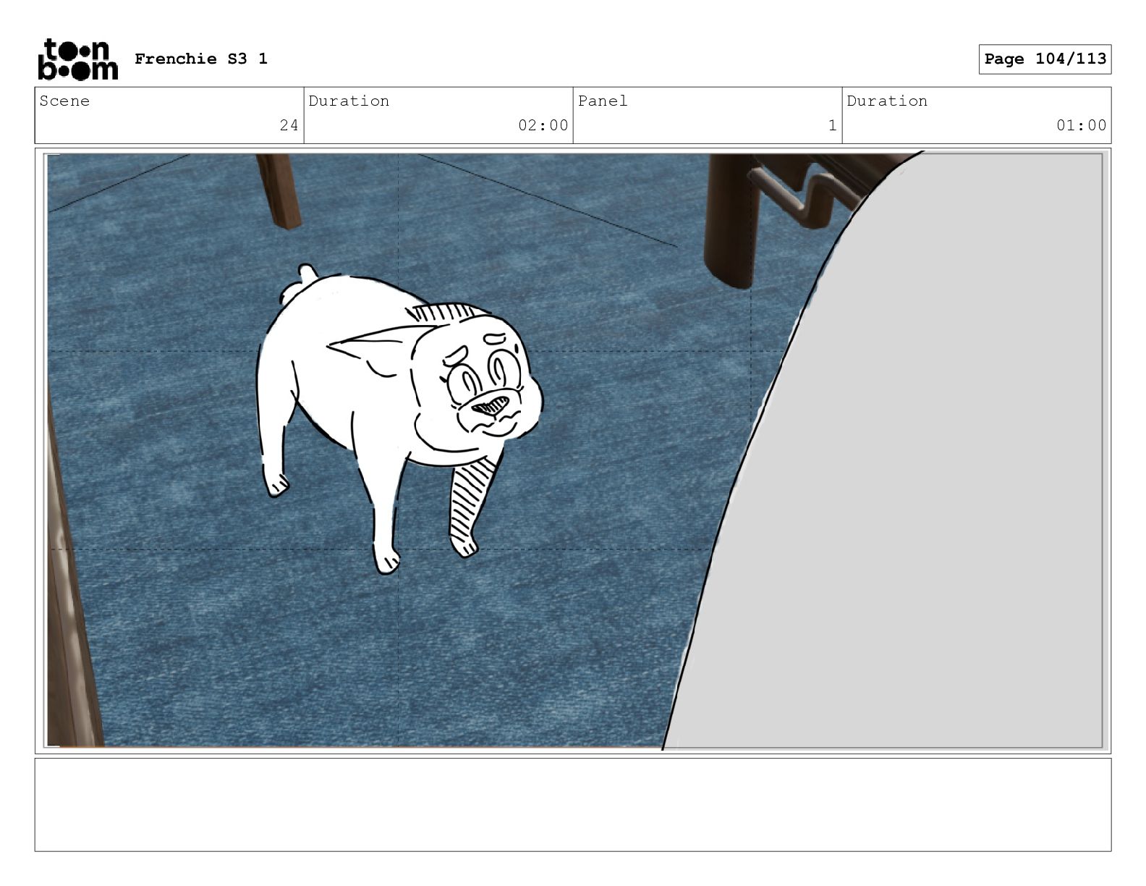Select the 'Frenchie S3 1' project title
Screen dimensions: 1146x886
(201, 59)
